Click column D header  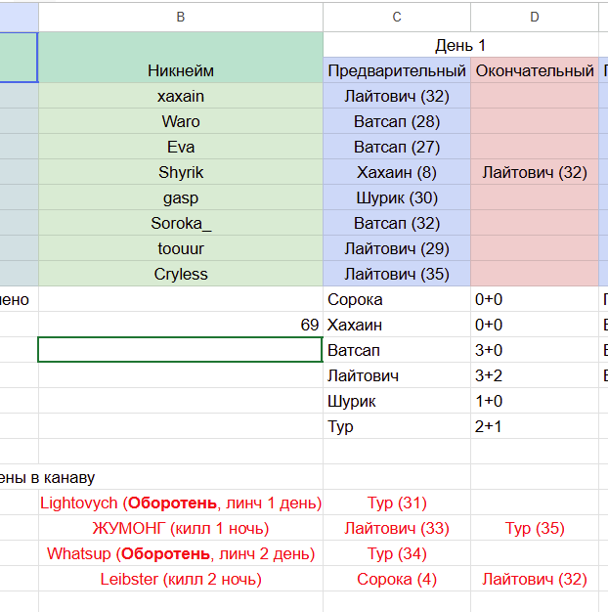[x=535, y=17]
